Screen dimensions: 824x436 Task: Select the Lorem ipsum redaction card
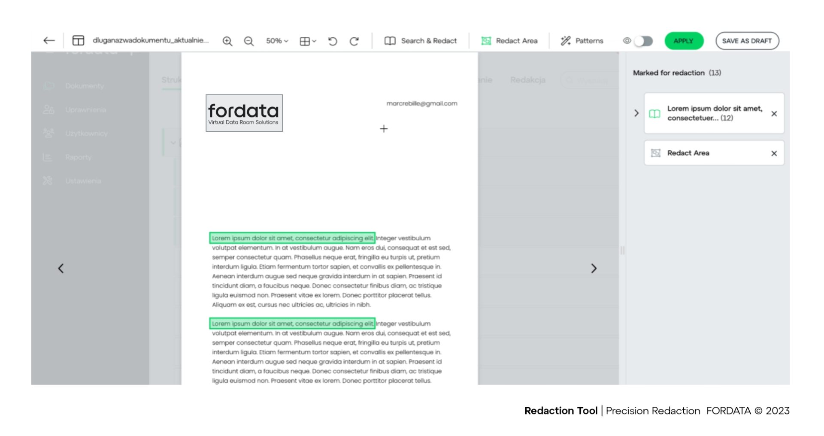(x=714, y=113)
